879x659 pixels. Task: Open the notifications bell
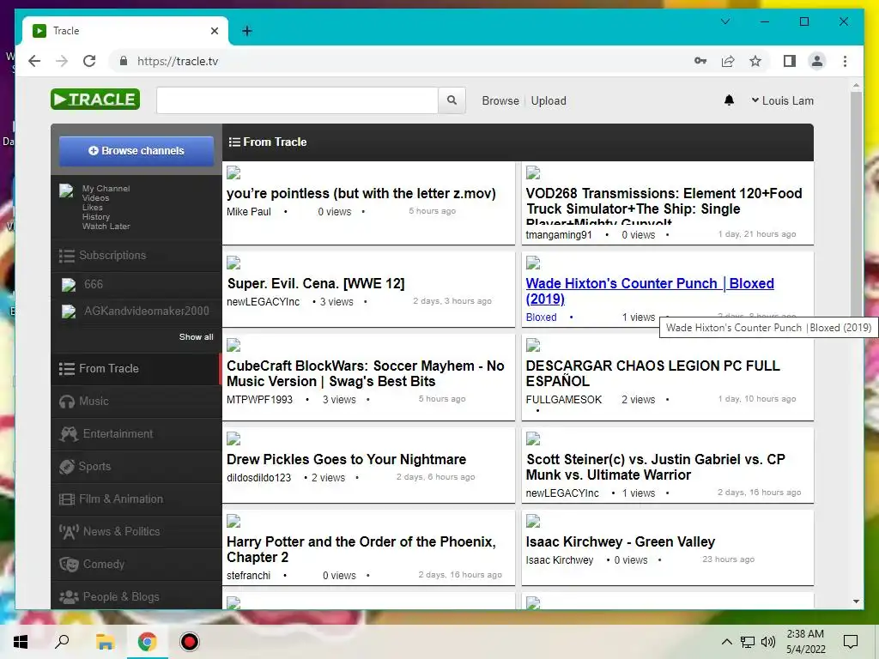tap(729, 100)
